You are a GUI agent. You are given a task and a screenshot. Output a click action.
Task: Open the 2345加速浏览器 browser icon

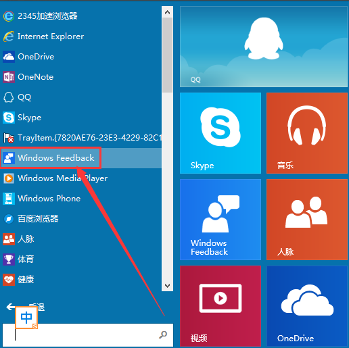pos(9,16)
